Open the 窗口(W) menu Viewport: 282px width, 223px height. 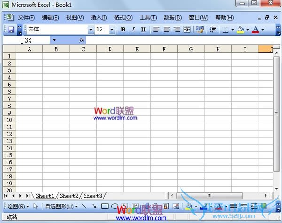(x=198, y=18)
